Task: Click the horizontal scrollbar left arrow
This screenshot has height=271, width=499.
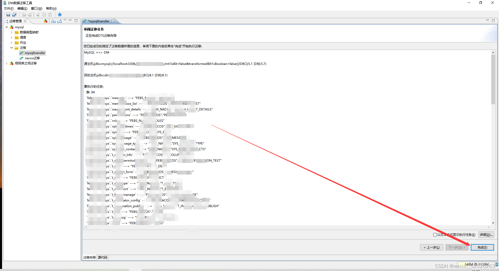Action: pos(86,227)
